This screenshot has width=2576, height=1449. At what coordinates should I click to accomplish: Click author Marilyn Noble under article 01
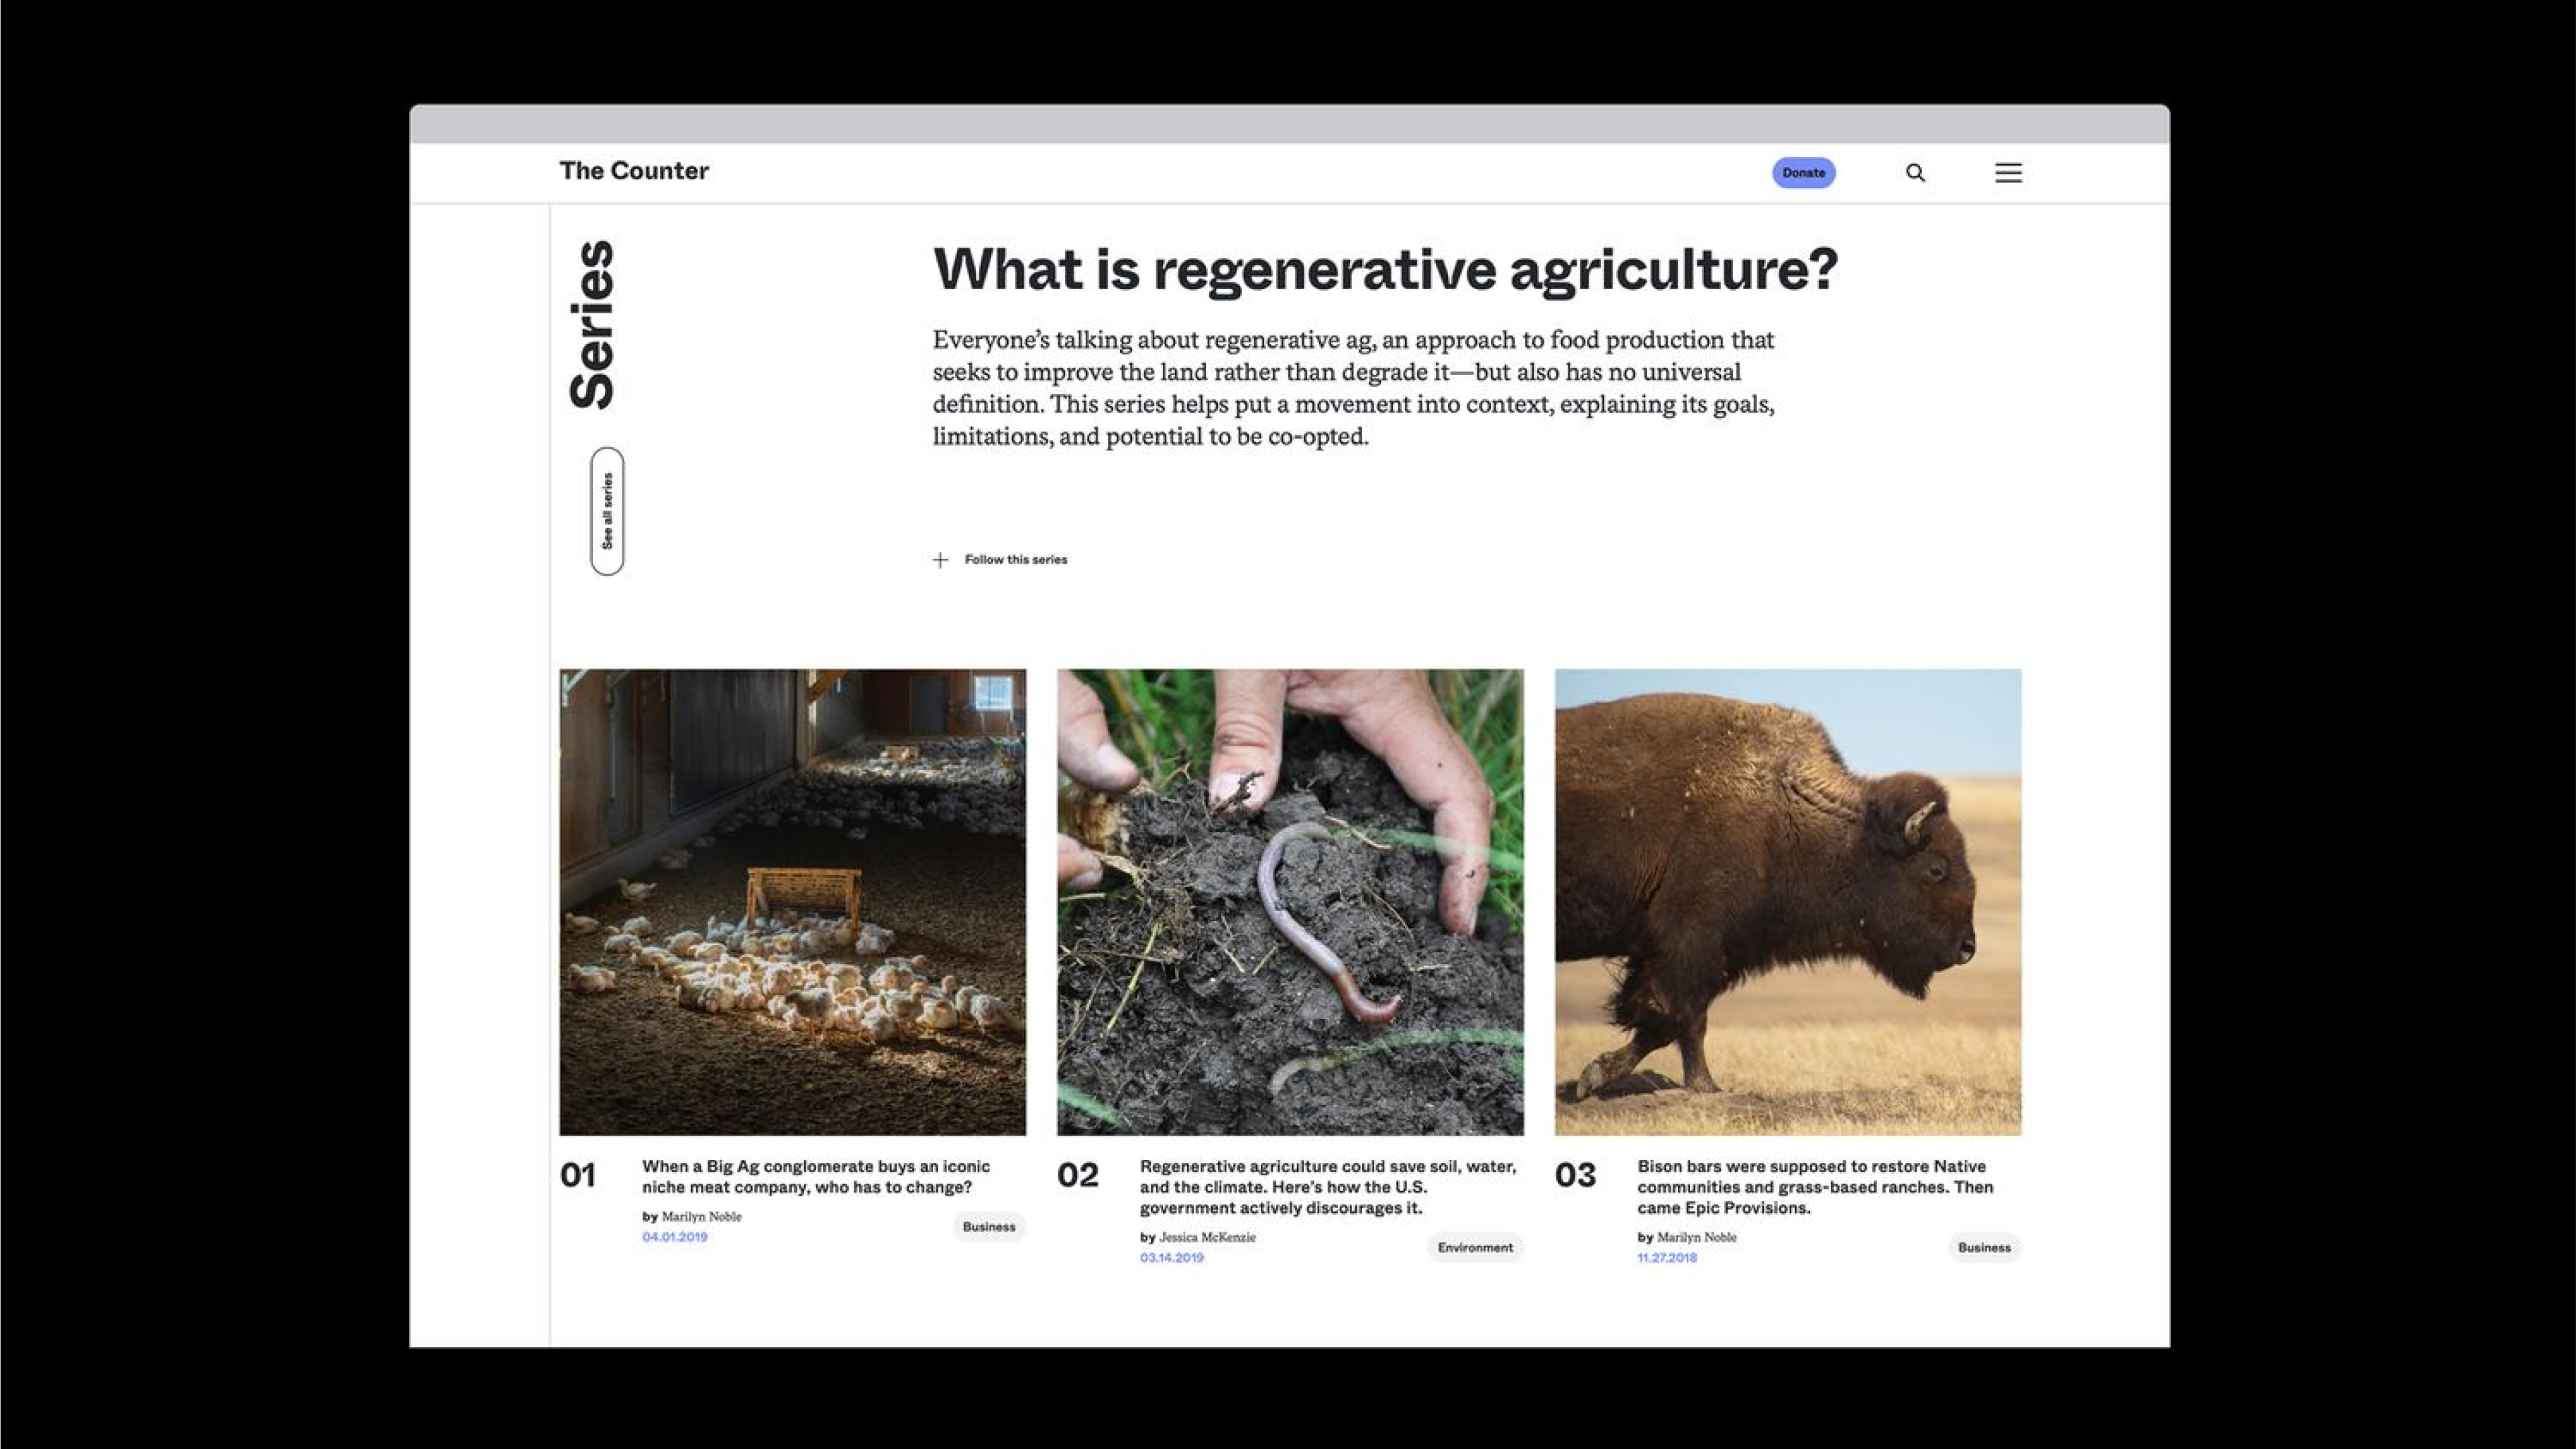[x=701, y=1217]
